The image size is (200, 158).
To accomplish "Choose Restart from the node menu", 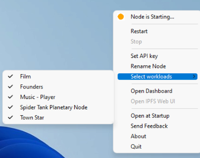I will tap(139, 31).
